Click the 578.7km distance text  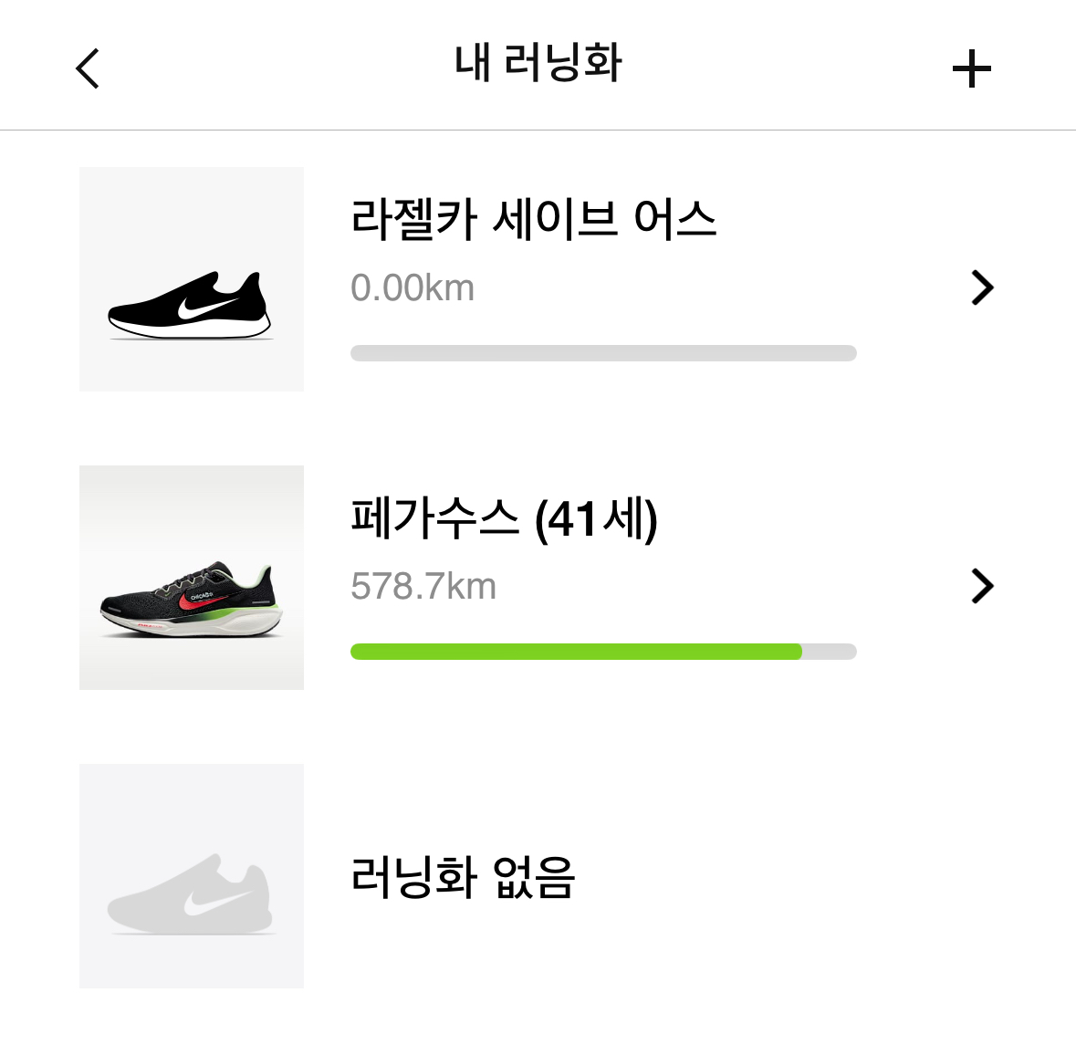click(x=423, y=587)
